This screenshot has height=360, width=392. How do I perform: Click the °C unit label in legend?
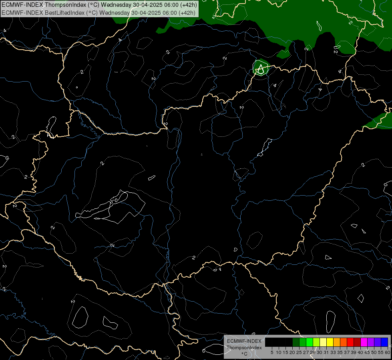tap(245, 354)
